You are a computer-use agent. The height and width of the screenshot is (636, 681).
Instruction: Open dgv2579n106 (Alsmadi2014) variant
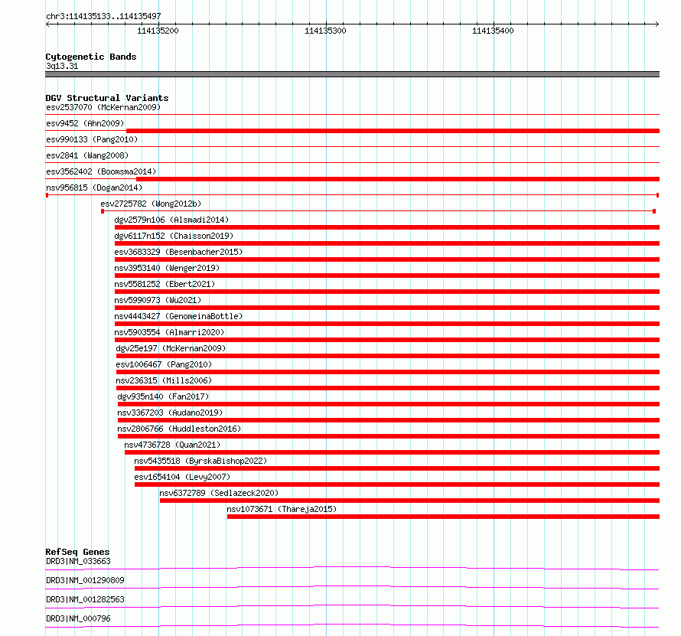[171, 220]
